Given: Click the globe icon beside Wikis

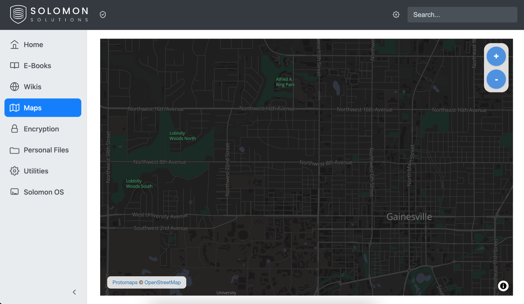Looking at the screenshot, I should coord(14,86).
